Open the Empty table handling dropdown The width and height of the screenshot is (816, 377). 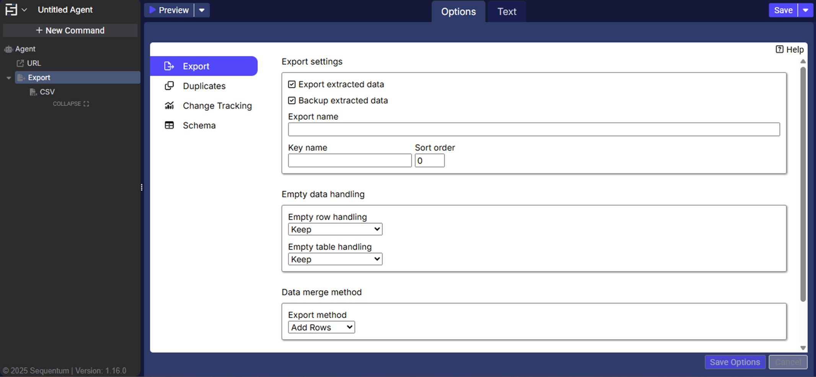pos(335,259)
